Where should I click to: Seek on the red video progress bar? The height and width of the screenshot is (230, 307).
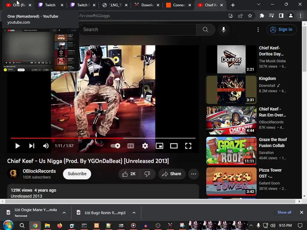point(103,138)
